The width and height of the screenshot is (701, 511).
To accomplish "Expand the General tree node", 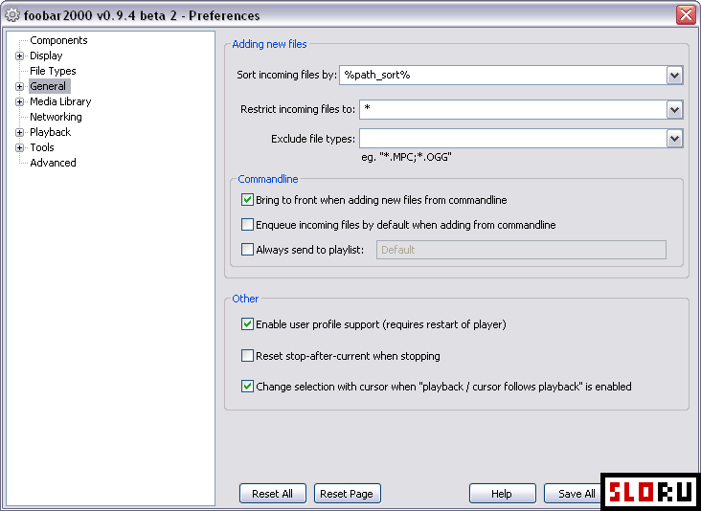I will coord(19,87).
